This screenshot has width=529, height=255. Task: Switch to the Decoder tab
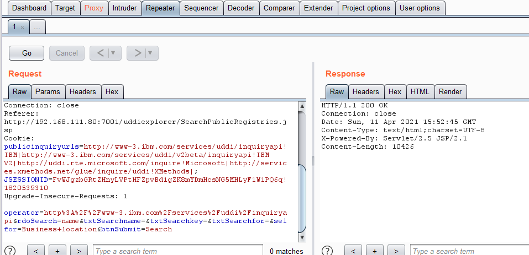point(241,8)
